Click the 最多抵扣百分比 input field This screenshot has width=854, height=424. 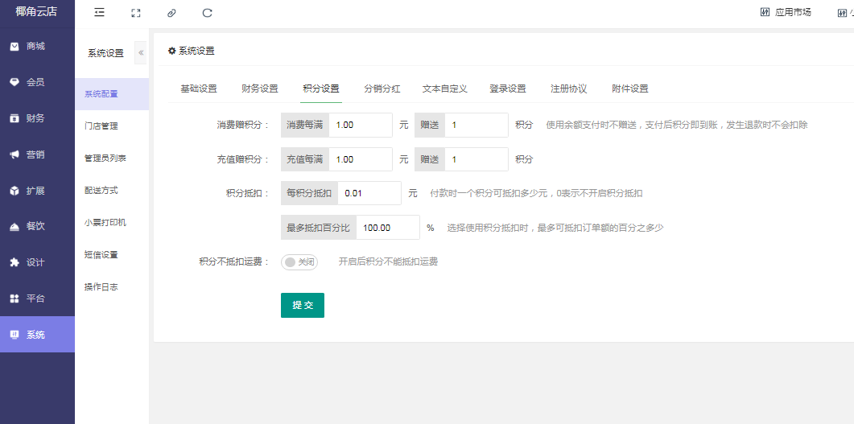point(388,228)
